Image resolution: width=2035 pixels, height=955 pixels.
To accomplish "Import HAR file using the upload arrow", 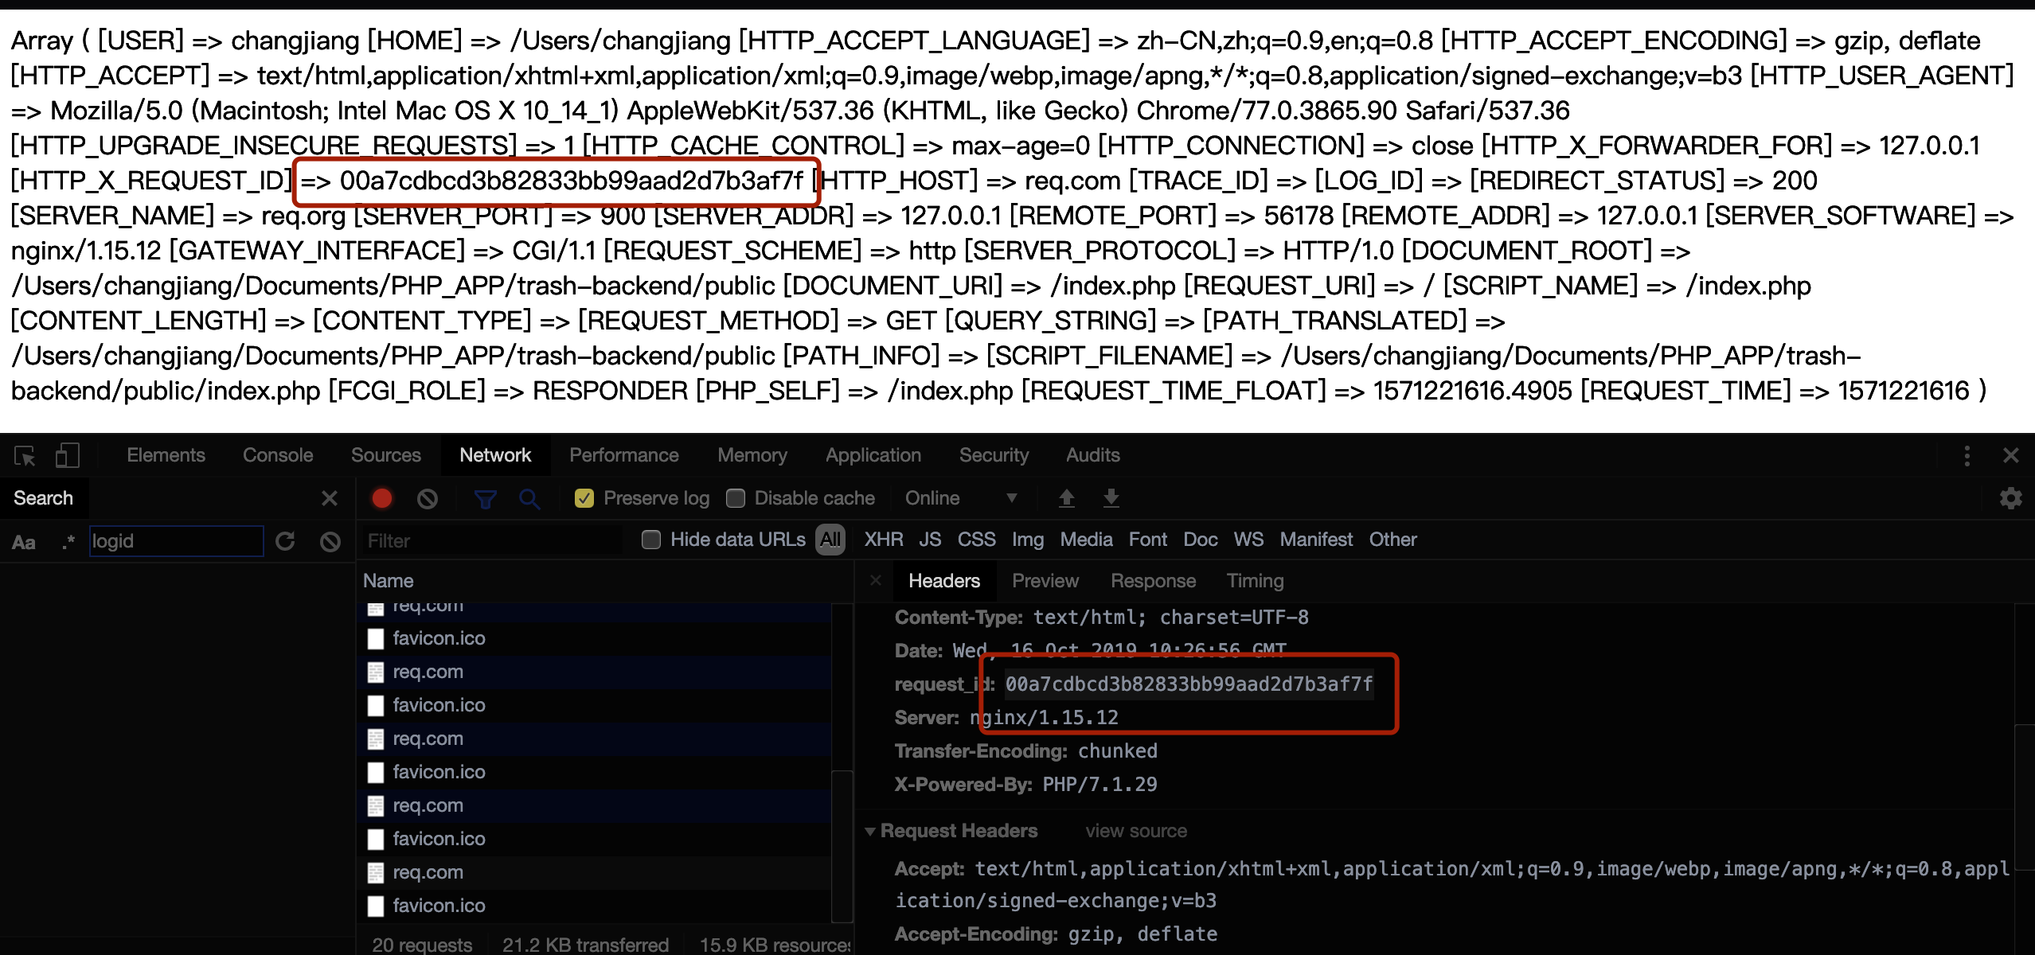I will pyautogui.click(x=1066, y=497).
